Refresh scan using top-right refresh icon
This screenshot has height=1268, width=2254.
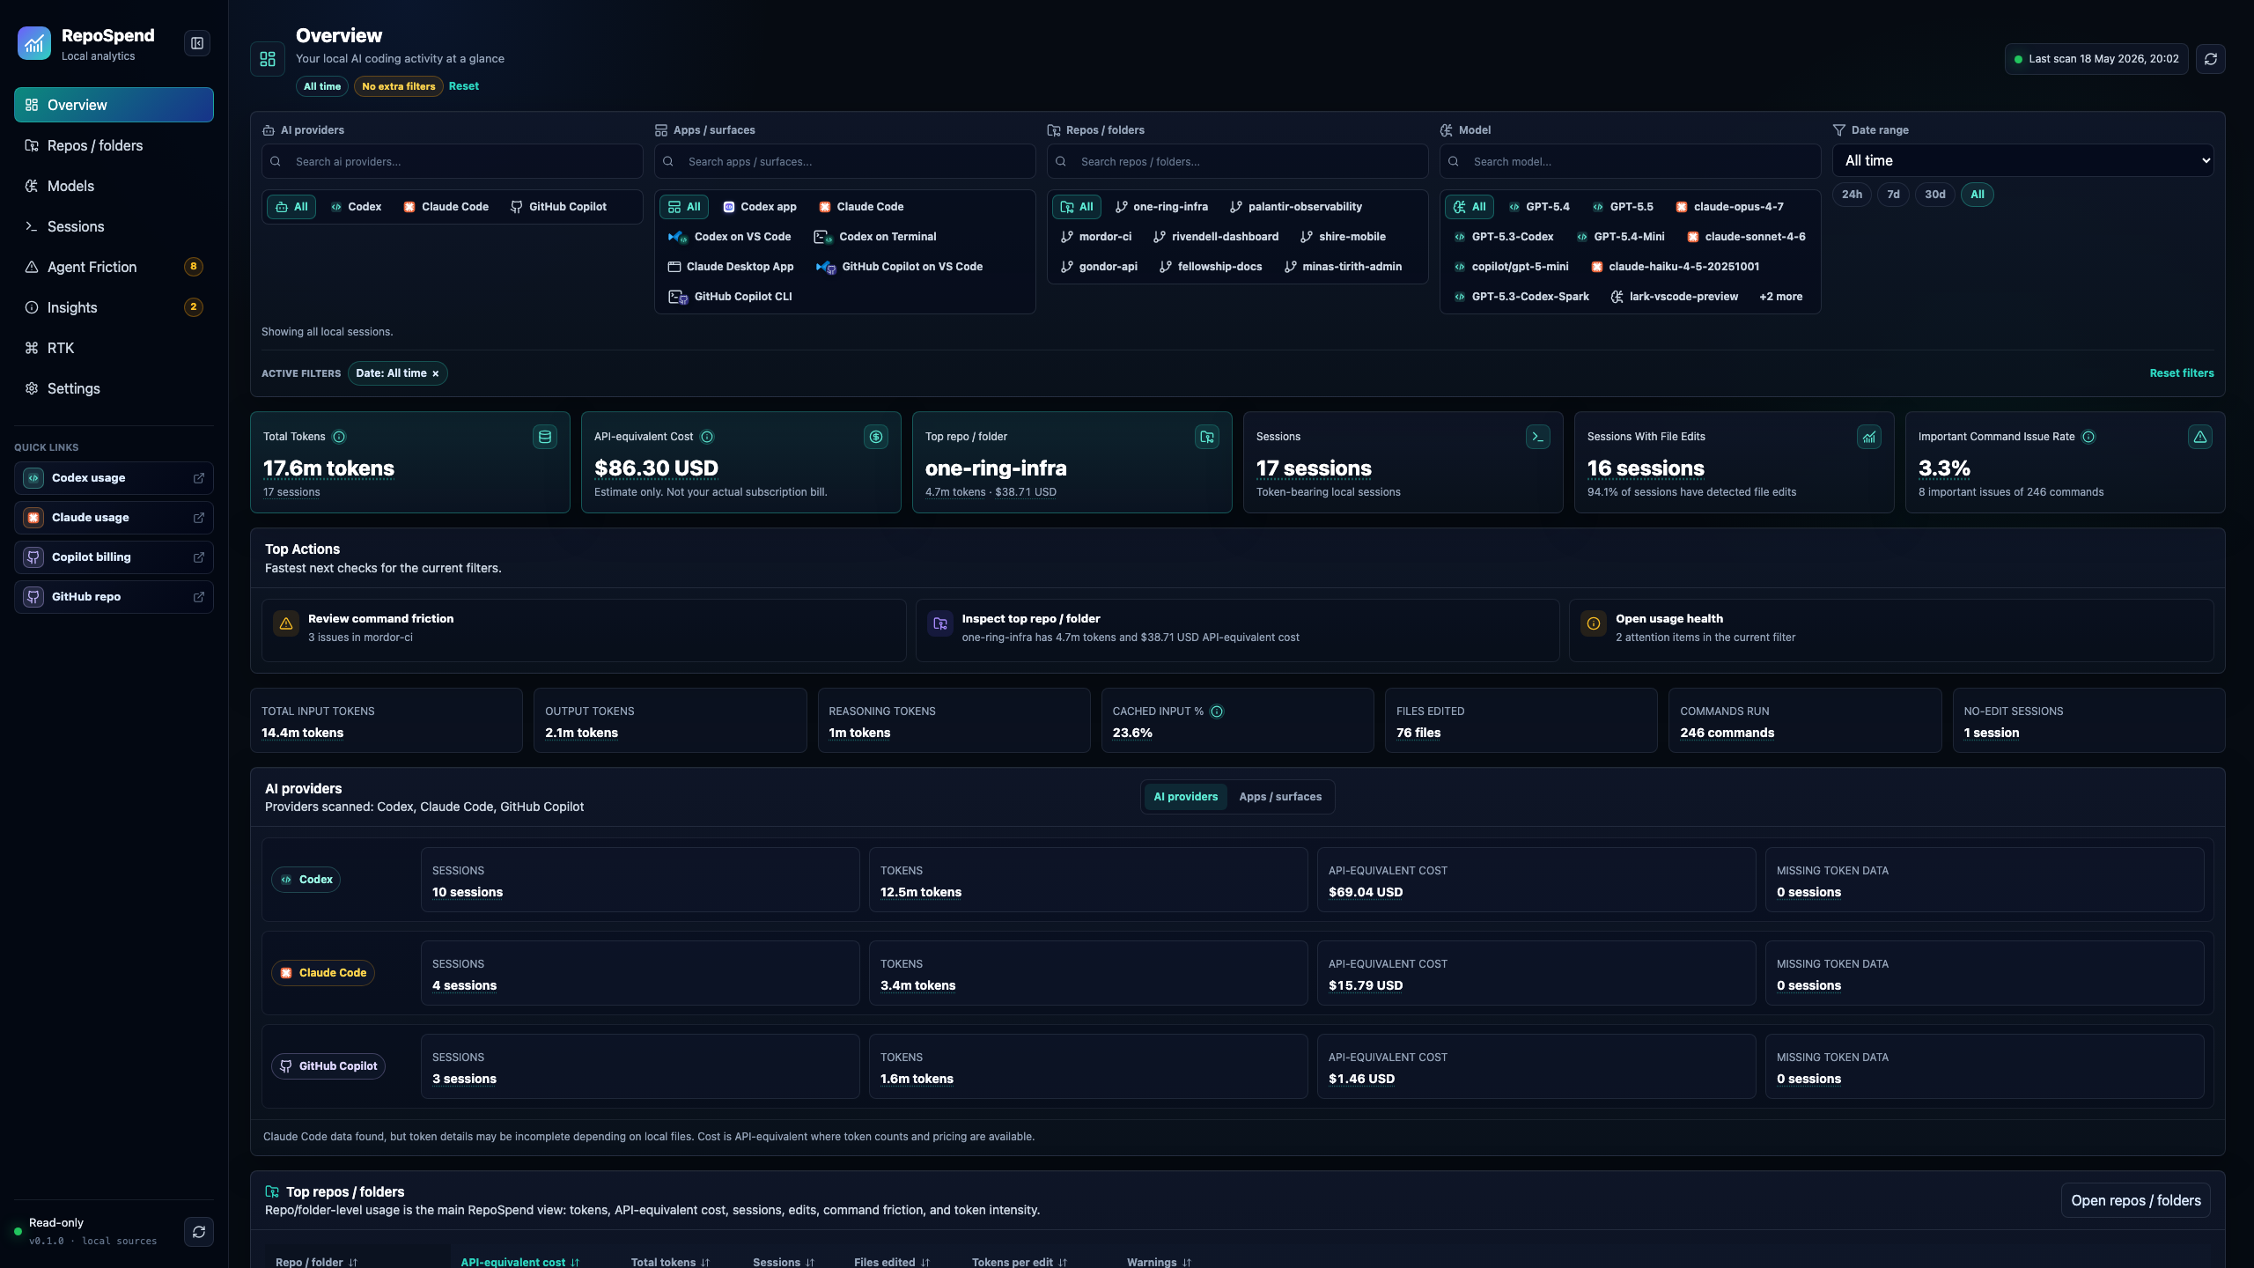pos(2210,59)
